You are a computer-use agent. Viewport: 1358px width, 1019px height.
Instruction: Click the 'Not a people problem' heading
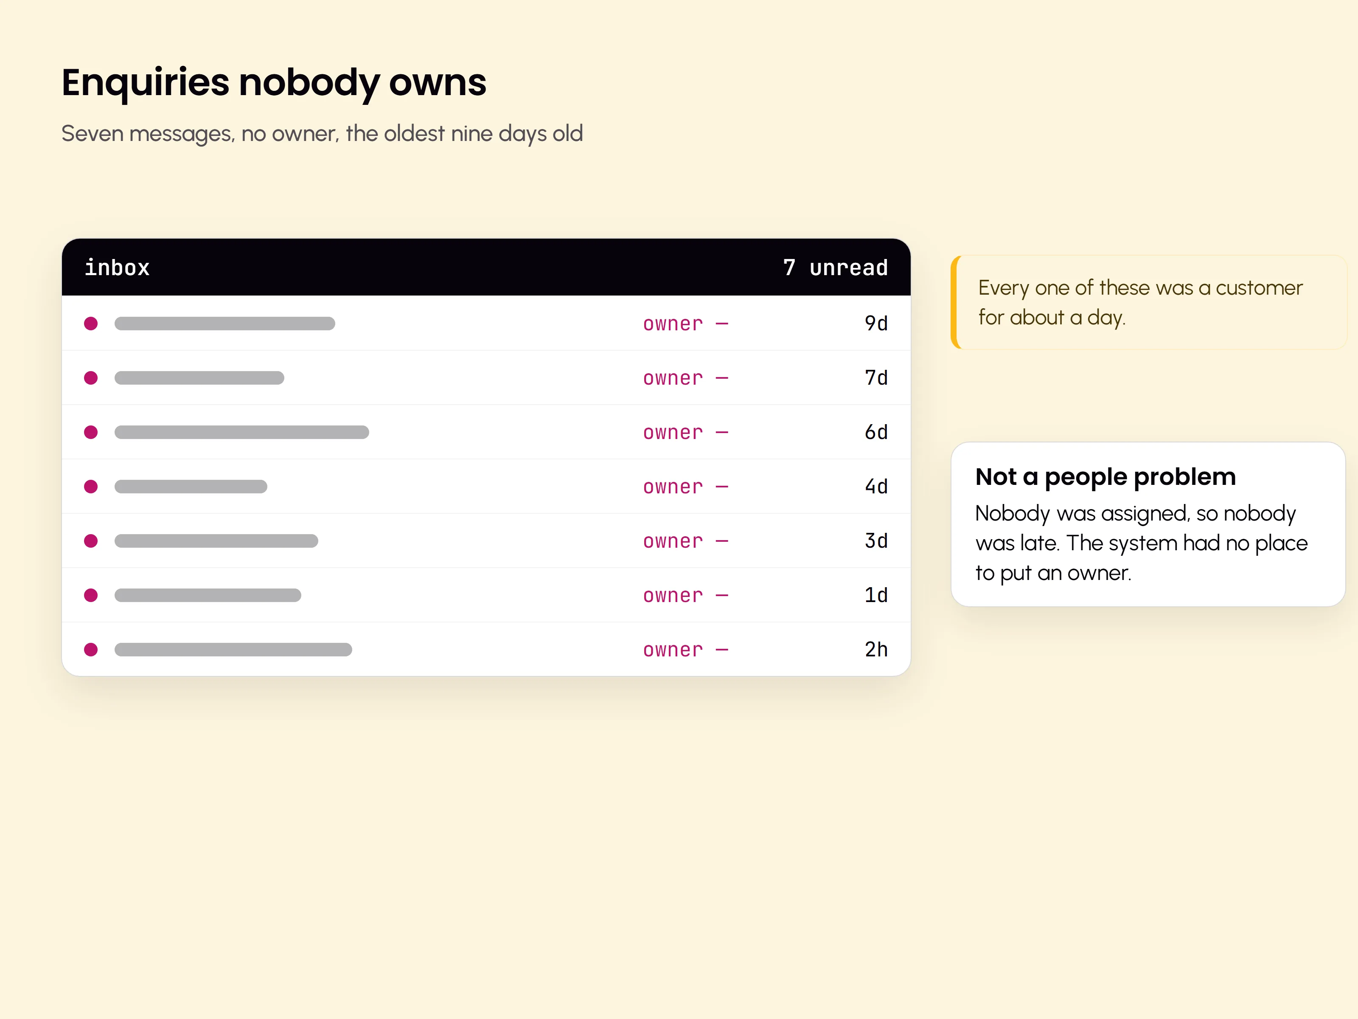(1105, 477)
